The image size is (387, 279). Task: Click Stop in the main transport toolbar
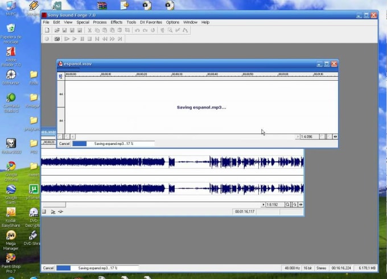pyautogui.click(x=89, y=39)
